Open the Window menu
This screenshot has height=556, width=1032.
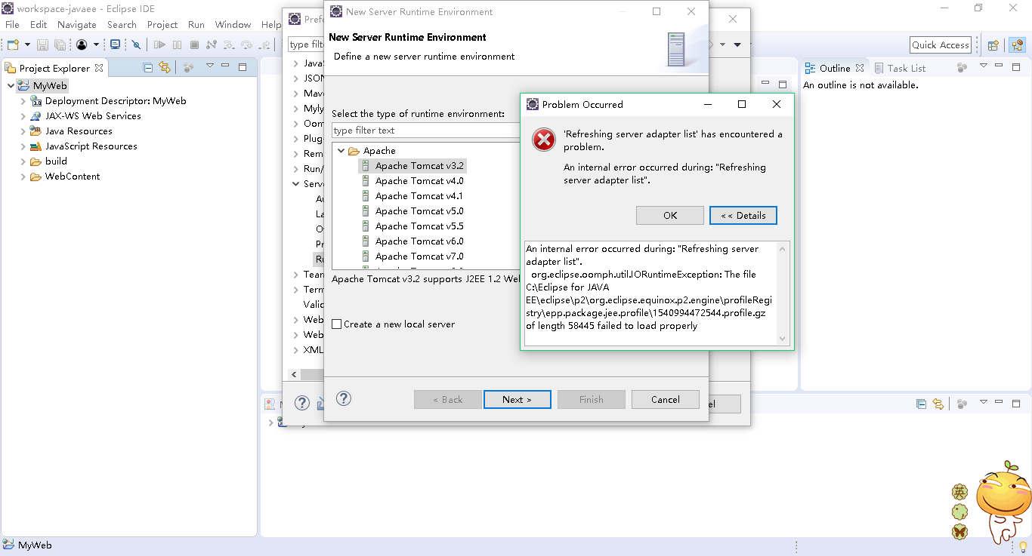pos(233,24)
